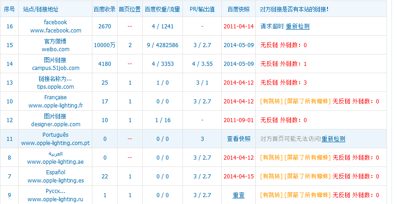Click the weibo.com link address

point(55,49)
